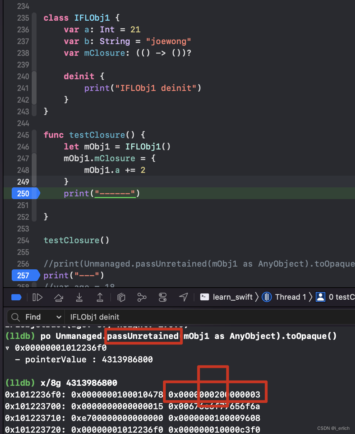Click the Step Over debug icon
Screen dimensions: 355x434
point(59,297)
